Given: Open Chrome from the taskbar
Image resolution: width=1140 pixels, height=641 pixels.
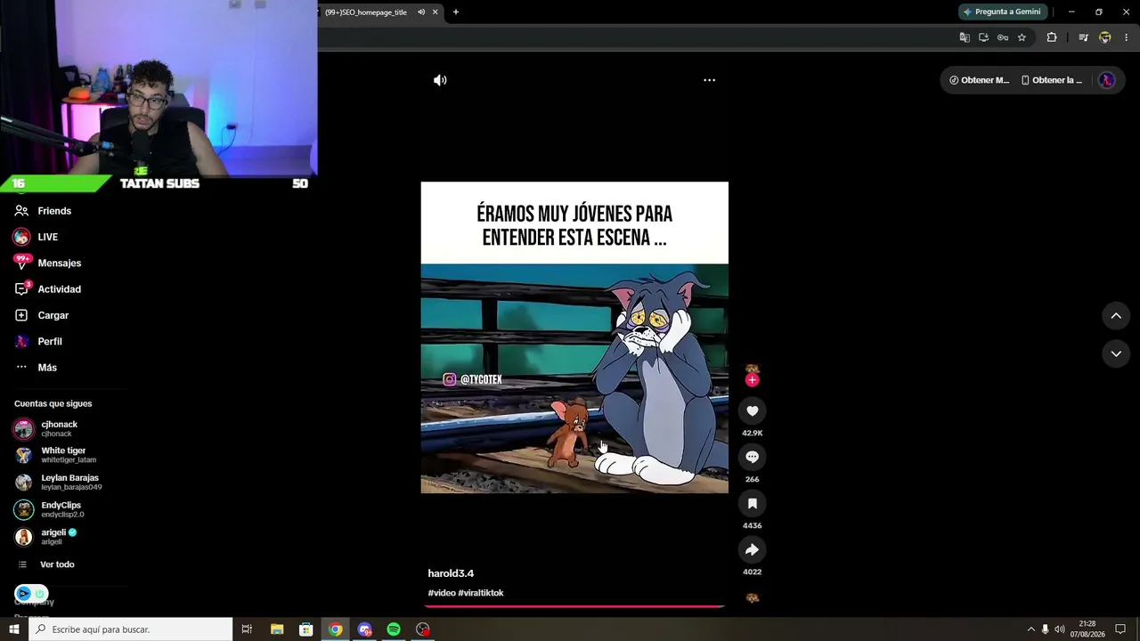Looking at the screenshot, I should [335, 629].
